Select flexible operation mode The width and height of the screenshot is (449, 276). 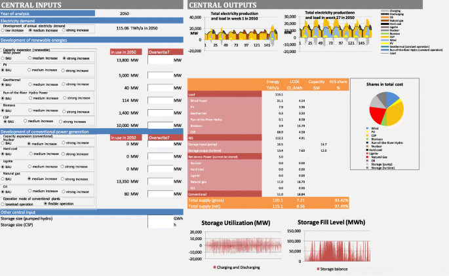pos(45,203)
